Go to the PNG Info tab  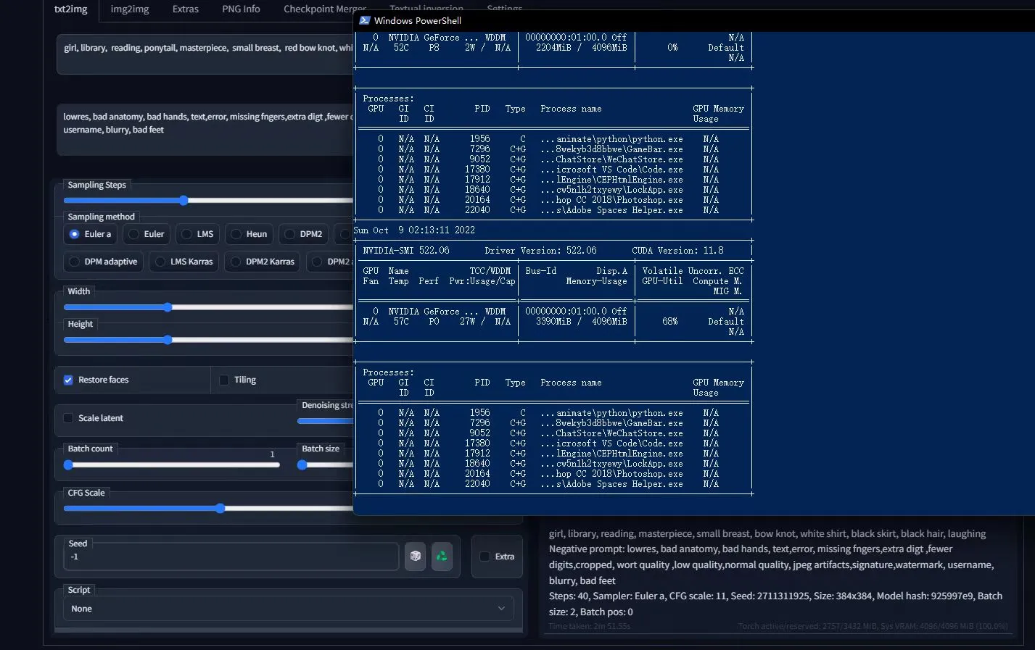[241, 9]
